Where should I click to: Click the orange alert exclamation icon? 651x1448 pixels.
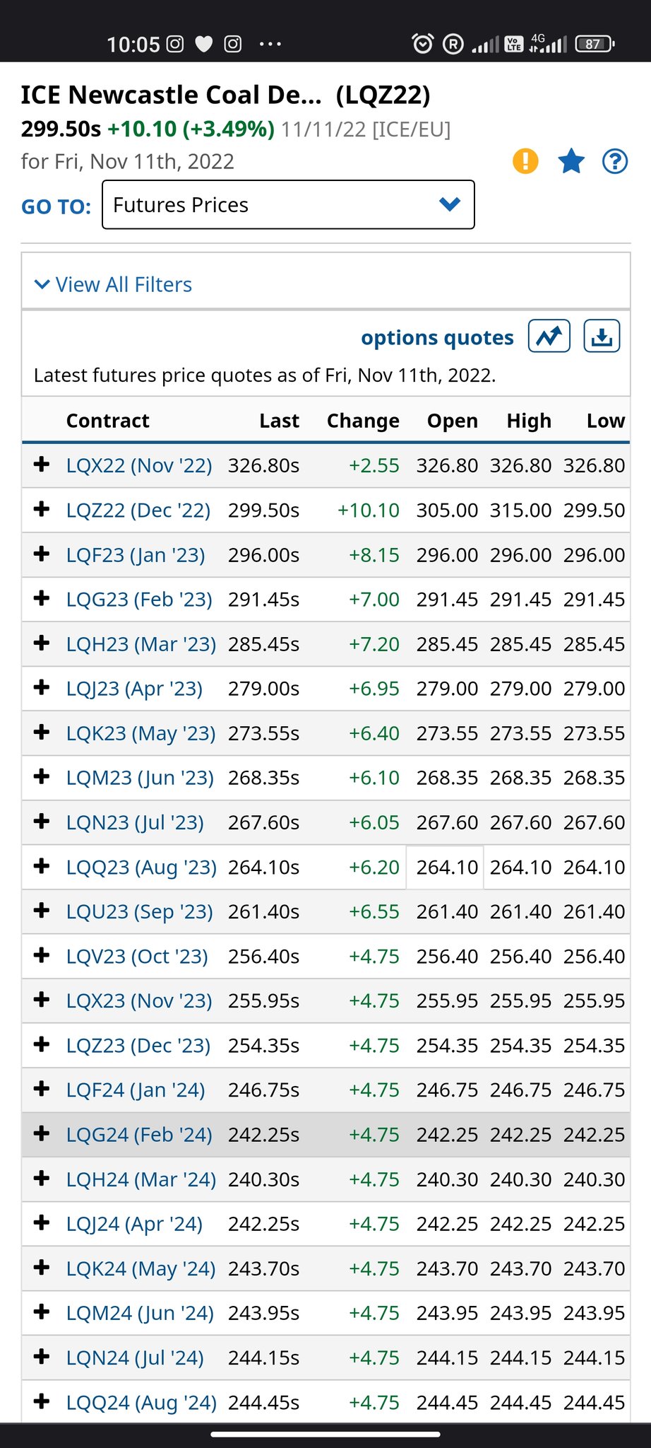(525, 161)
